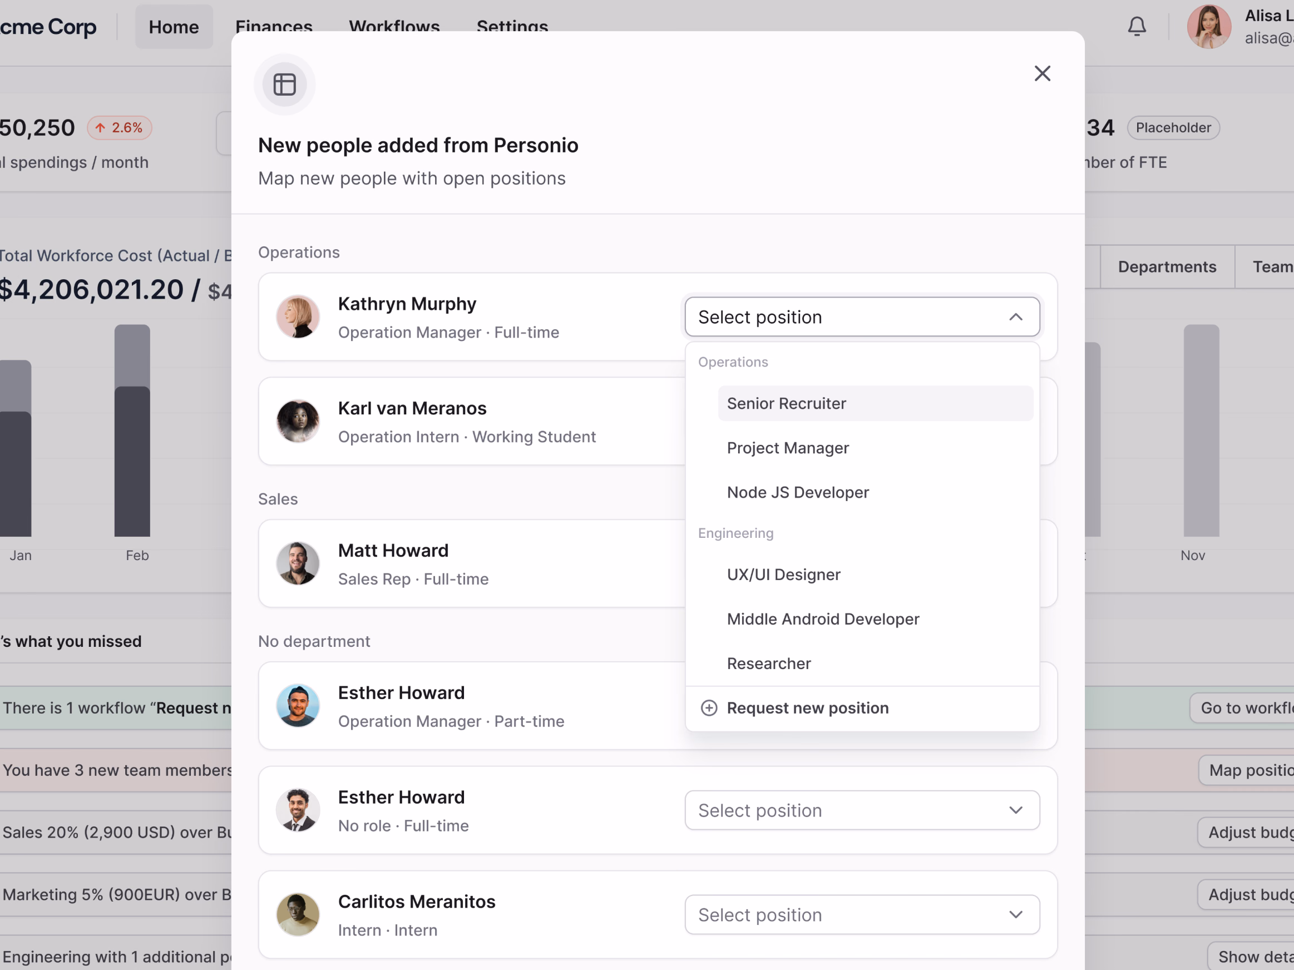Click Karl van Meranos's avatar
Screen dimensions: 1294x970
pos(298,421)
